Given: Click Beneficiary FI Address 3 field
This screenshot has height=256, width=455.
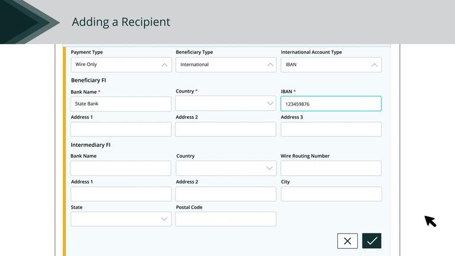Looking at the screenshot, I should coord(331,129).
